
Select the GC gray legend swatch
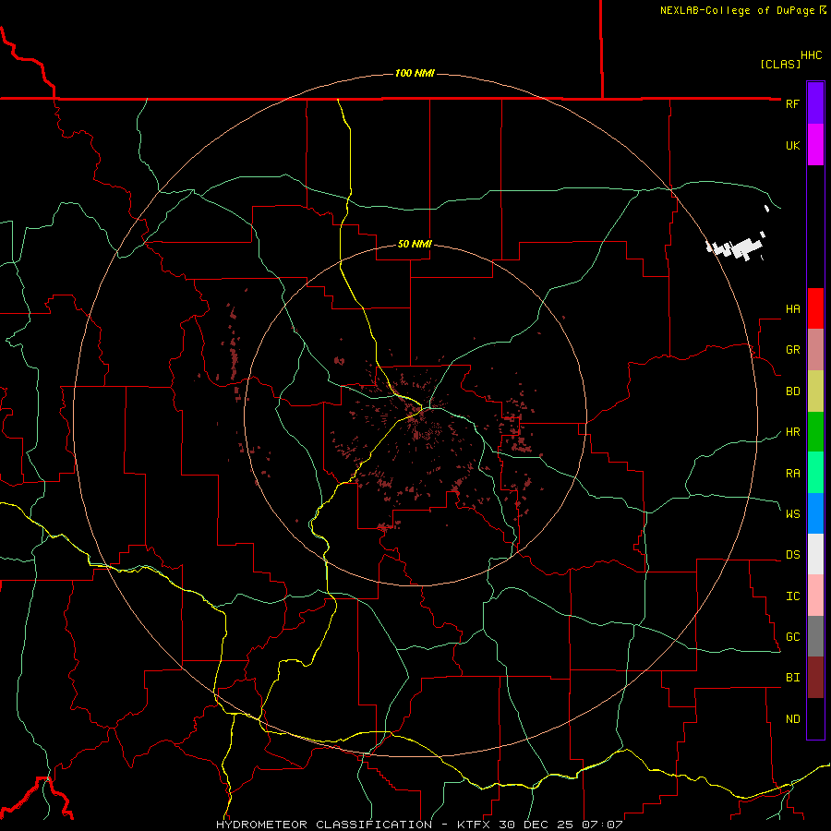click(x=815, y=636)
